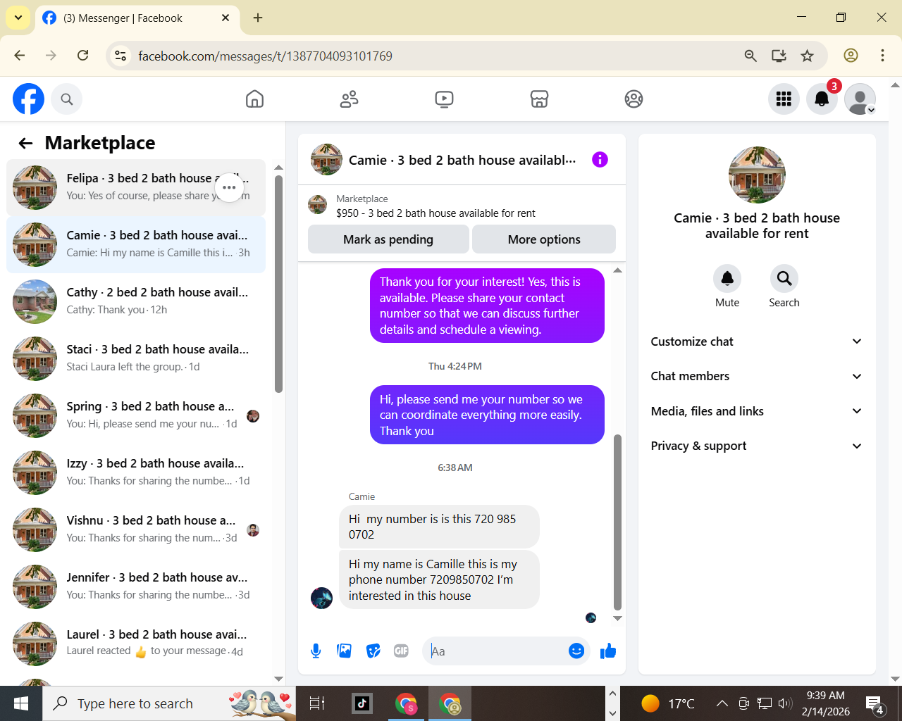Bookmark this page with the star icon
Screen dimensions: 902x721
tap(808, 56)
